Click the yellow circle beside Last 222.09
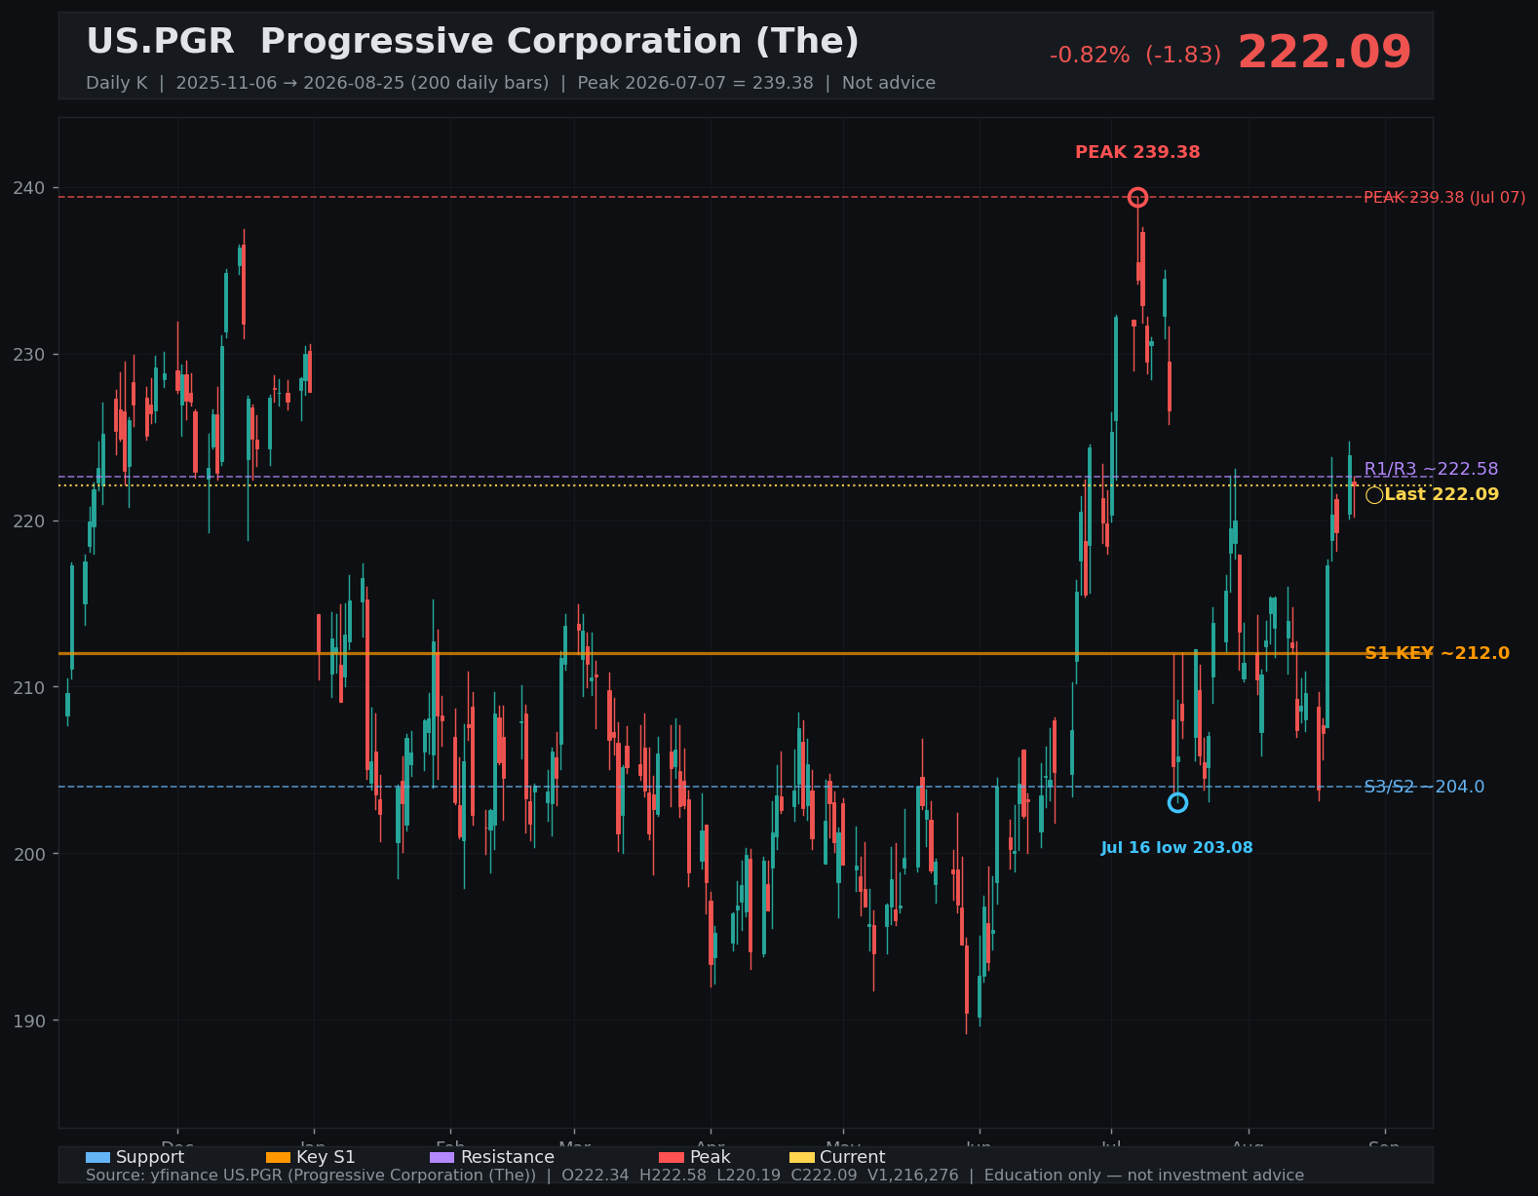This screenshot has width=1538, height=1196. 1374,495
